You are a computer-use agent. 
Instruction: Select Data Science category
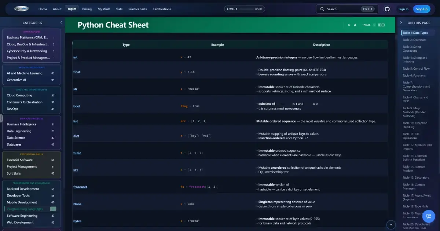(x=32, y=138)
